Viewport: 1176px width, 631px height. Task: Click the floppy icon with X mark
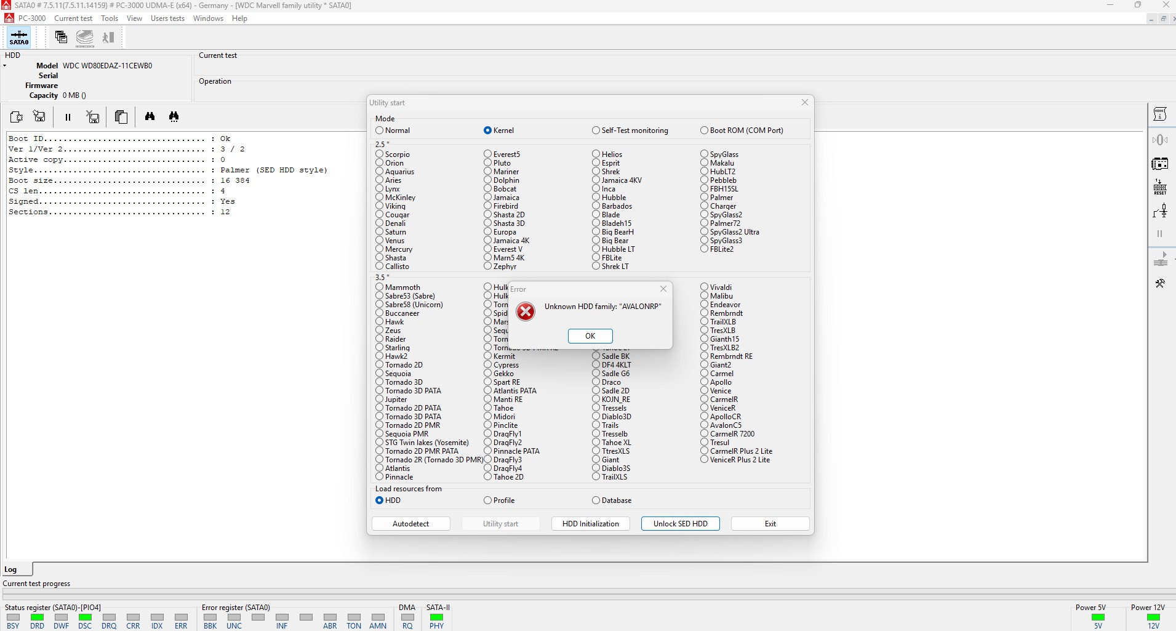[93, 116]
